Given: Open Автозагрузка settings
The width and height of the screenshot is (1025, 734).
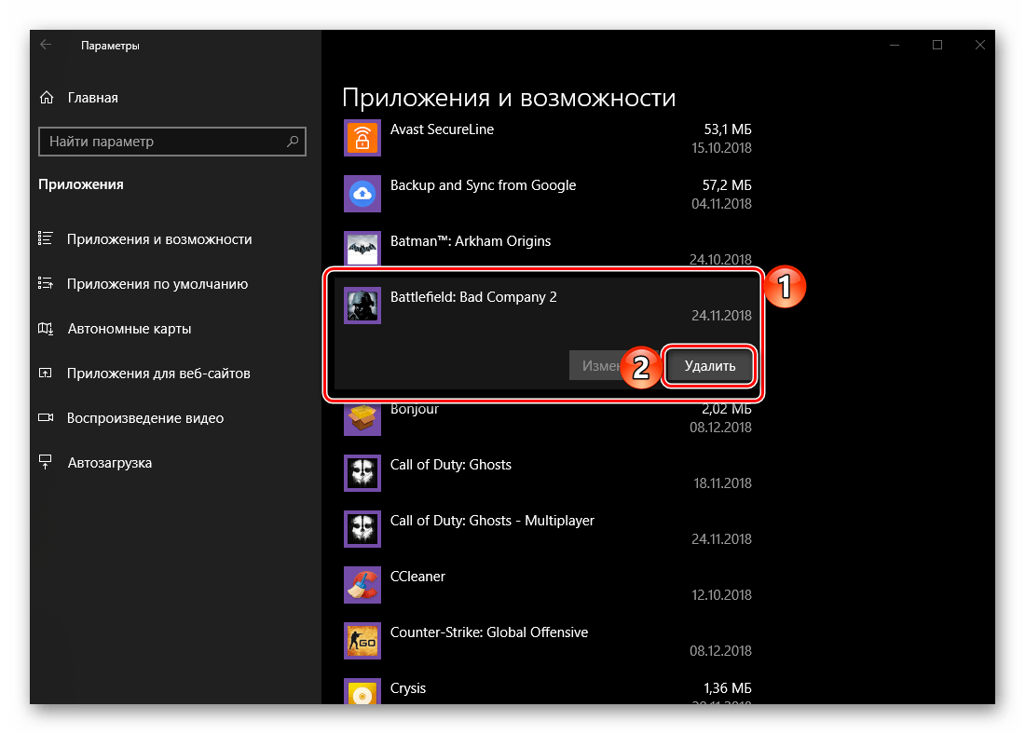Looking at the screenshot, I should [109, 463].
